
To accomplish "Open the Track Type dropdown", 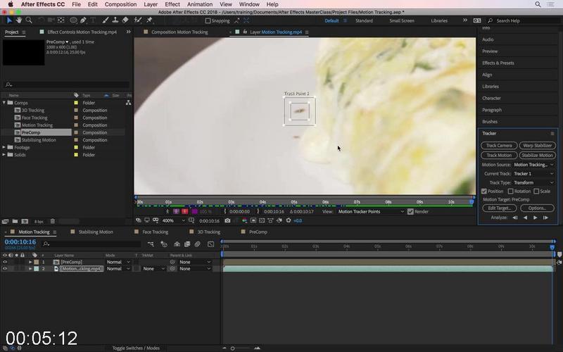I will [x=533, y=182].
